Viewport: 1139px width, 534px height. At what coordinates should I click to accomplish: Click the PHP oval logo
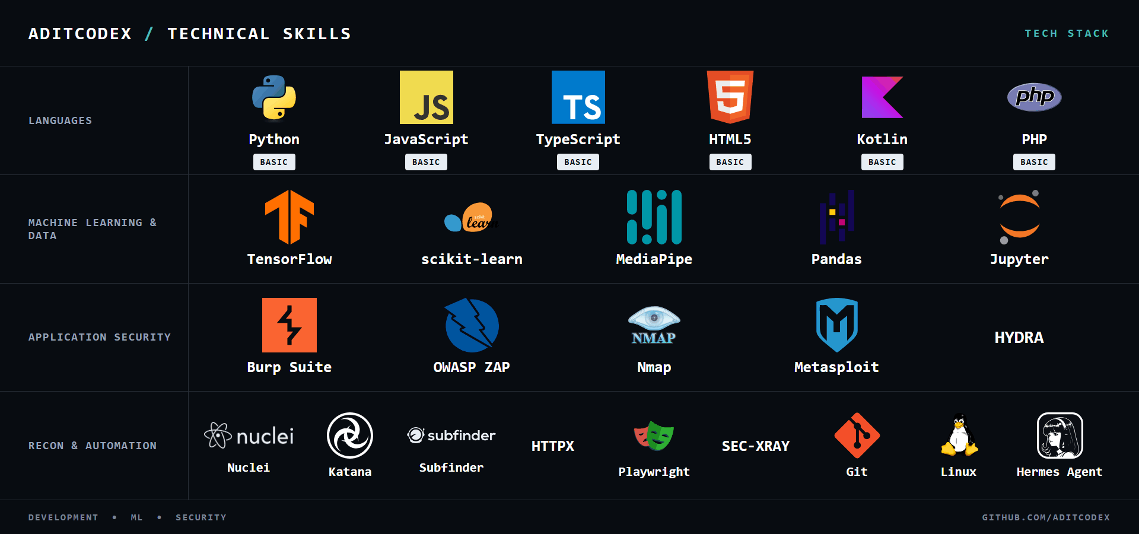pyautogui.click(x=1034, y=97)
